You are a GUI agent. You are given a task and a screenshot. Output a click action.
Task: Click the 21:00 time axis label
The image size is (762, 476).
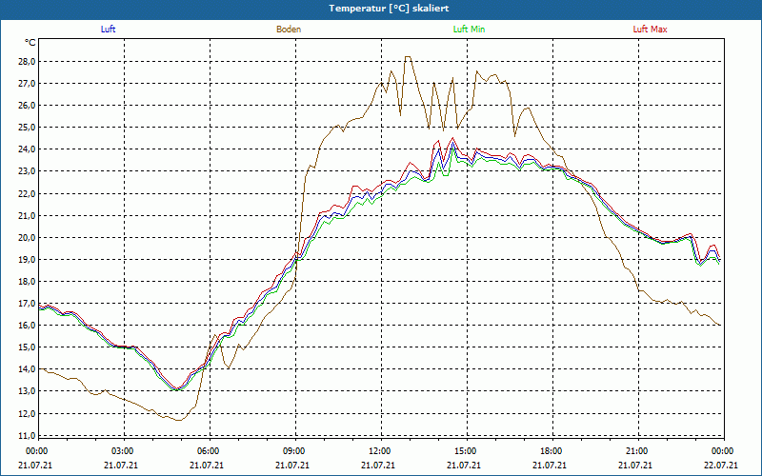637,451
